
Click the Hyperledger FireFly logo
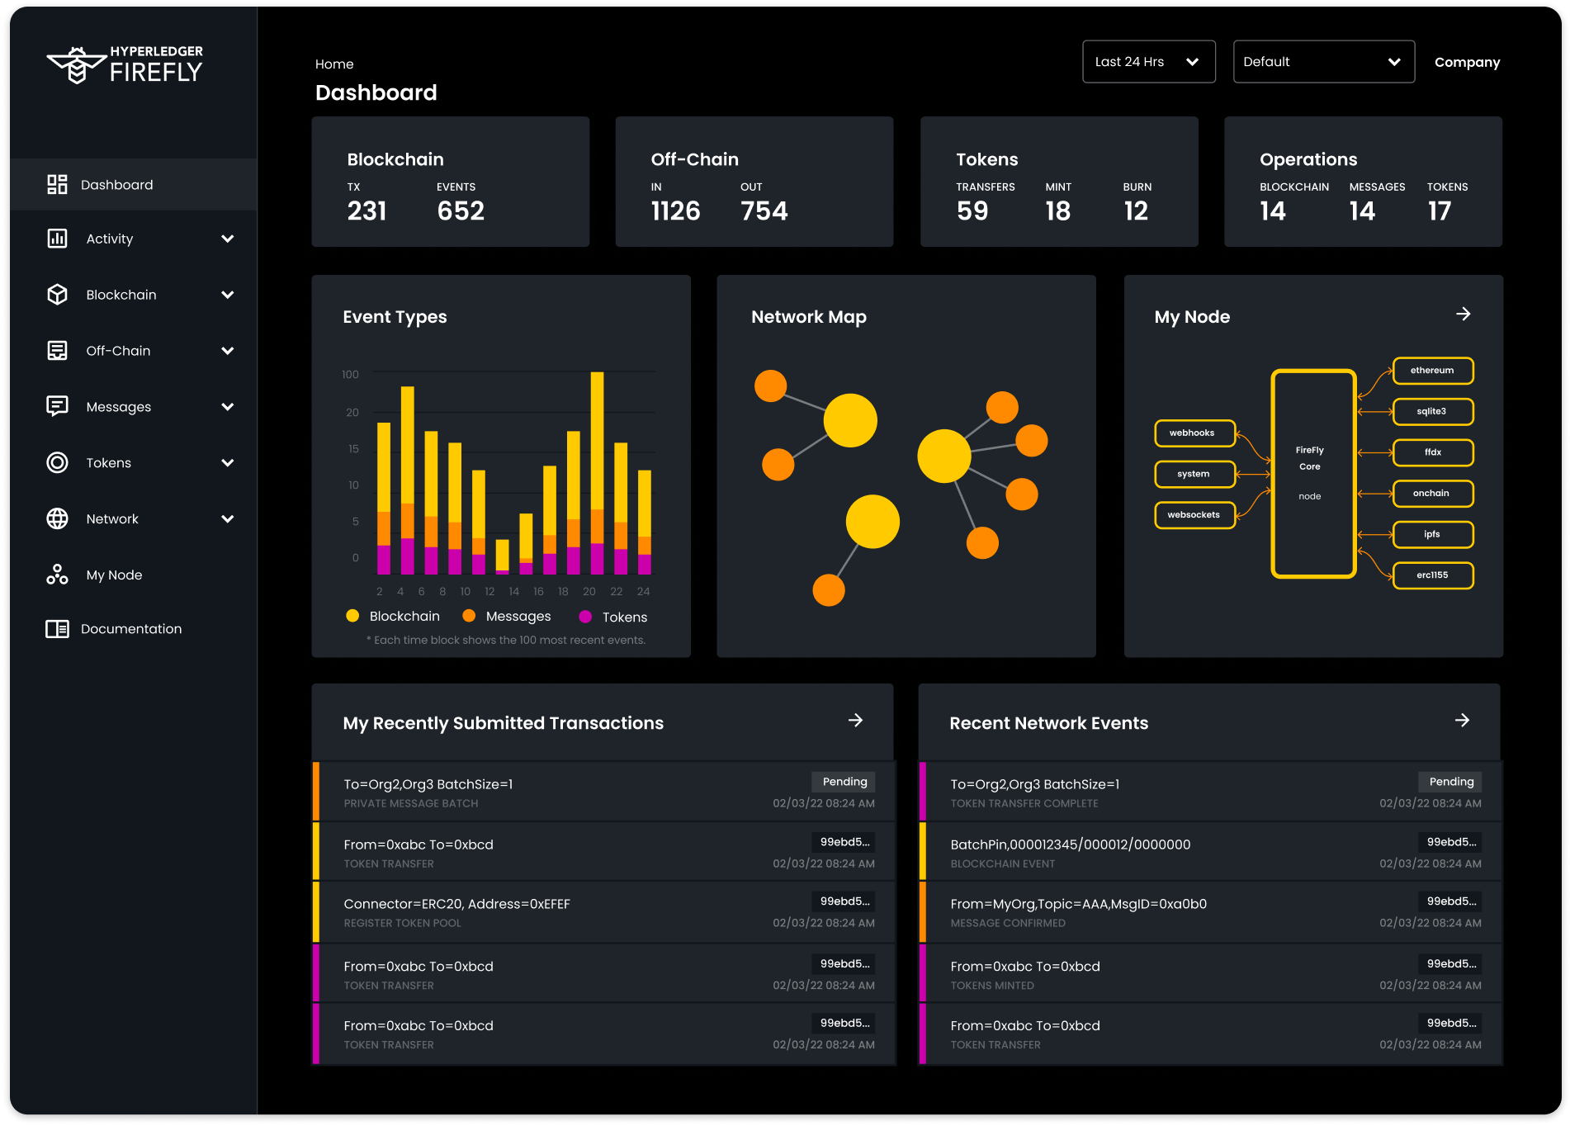tap(125, 66)
